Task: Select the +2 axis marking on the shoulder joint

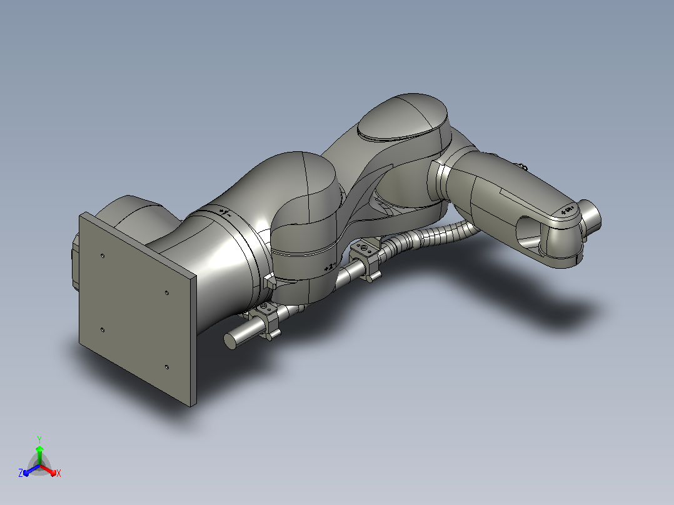Action: (x=329, y=267)
